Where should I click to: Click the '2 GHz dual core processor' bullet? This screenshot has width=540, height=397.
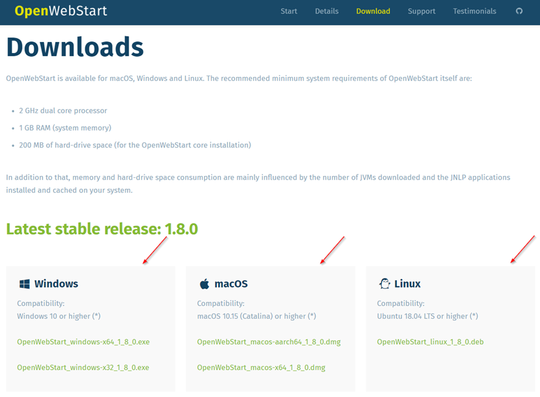point(63,111)
